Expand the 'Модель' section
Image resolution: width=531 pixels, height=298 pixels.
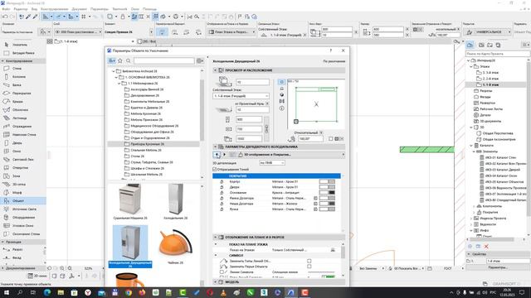coord(216,281)
